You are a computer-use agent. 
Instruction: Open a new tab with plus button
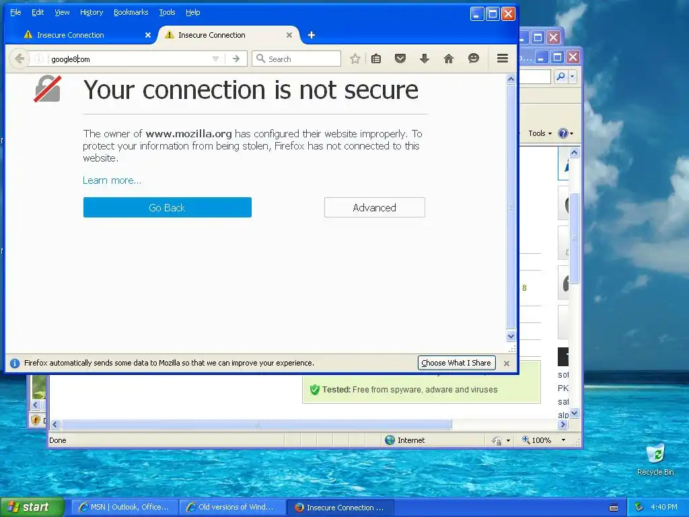[x=311, y=35]
